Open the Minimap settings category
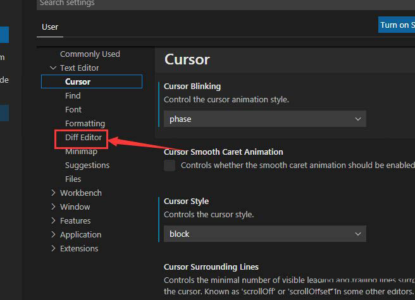The height and width of the screenshot is (300, 415). [x=81, y=152]
